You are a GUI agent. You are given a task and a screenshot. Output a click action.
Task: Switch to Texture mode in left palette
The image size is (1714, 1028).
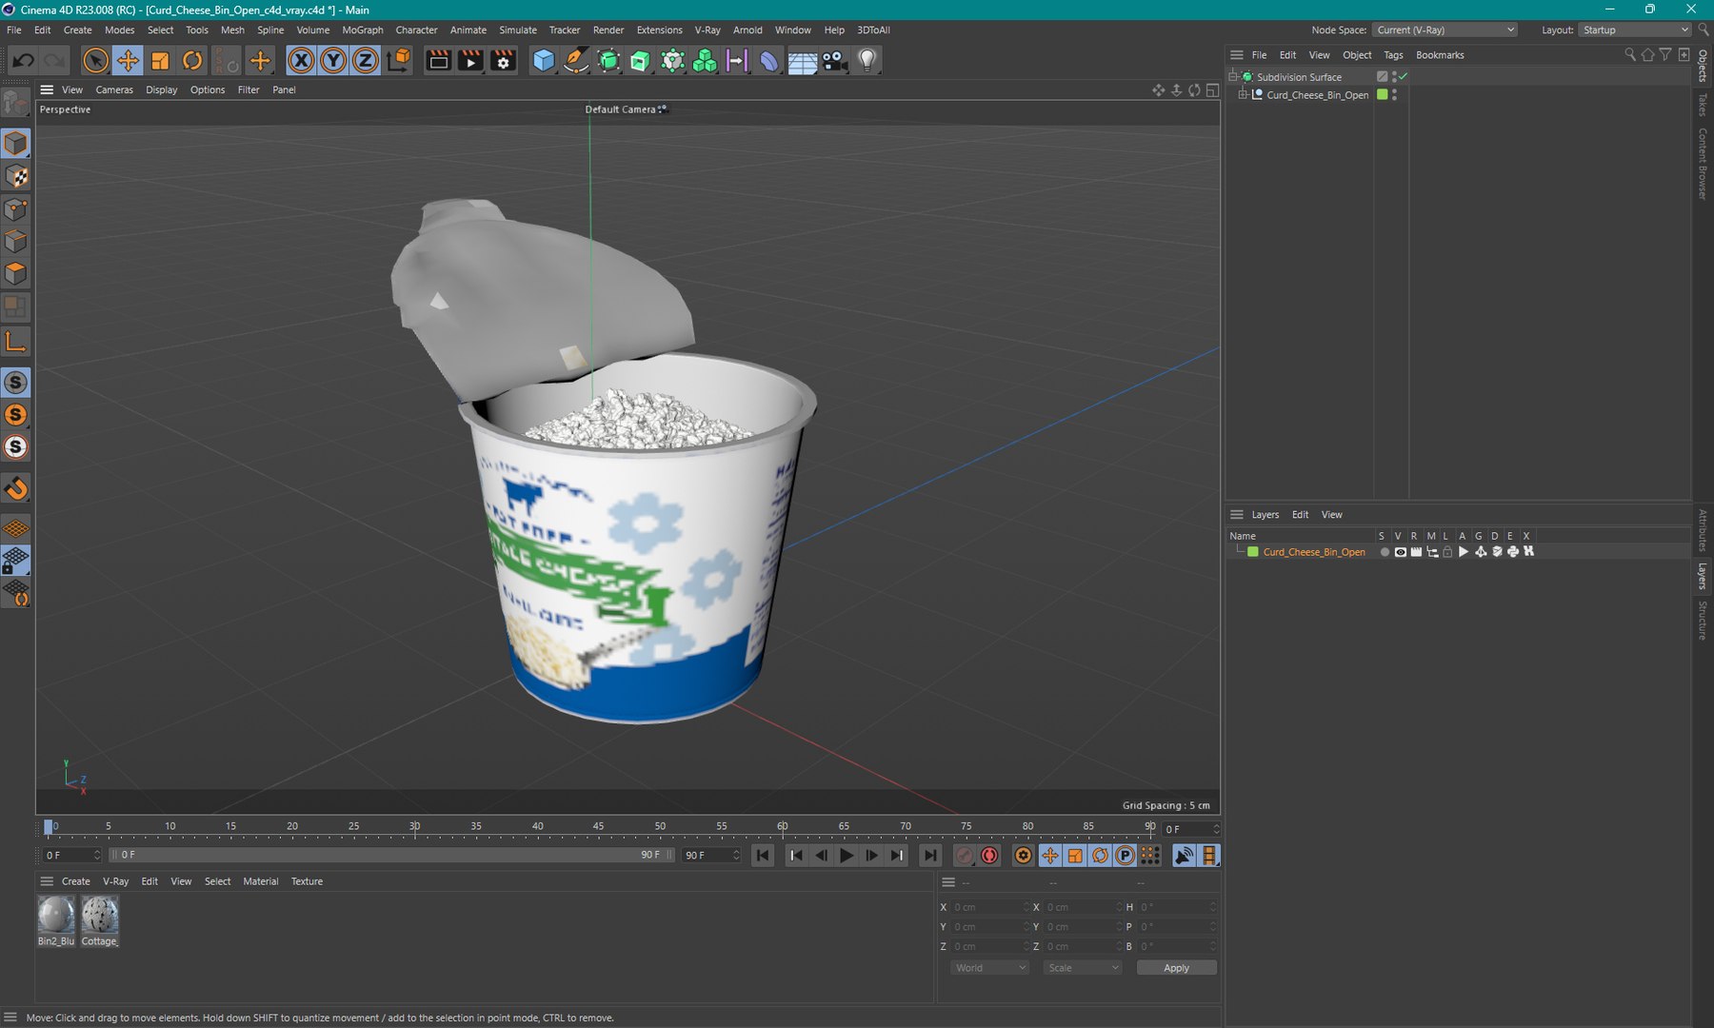[x=16, y=176]
